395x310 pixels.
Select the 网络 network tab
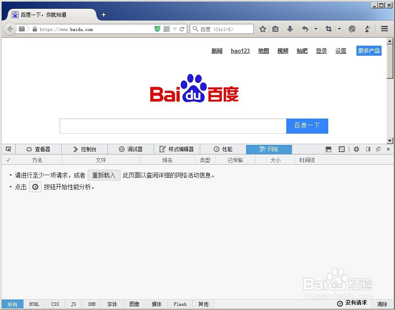pyautogui.click(x=269, y=149)
